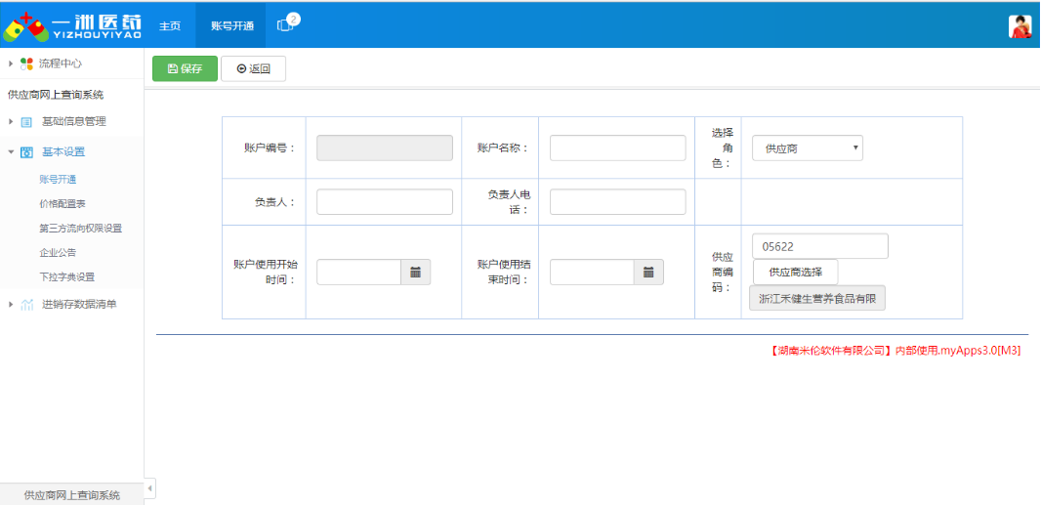Click the green 保存 button
This screenshot has height=506, width=1041.
[185, 68]
